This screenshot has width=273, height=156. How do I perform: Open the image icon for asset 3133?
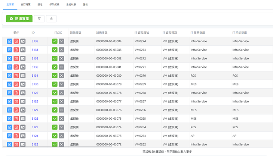click(x=23, y=58)
